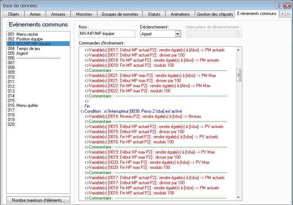Select 0020 Fin HP max modulo 100
Viewport: 293px width, 205px height.
pos(128,167)
